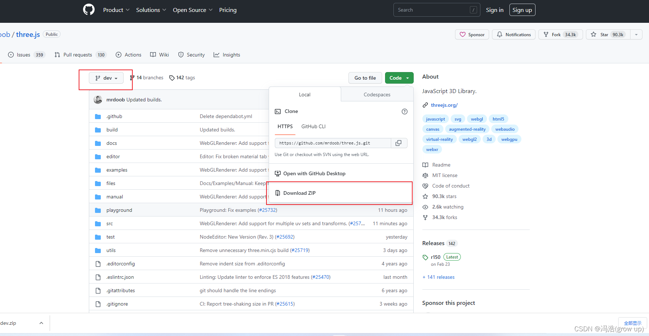Open the docs folder icon
Screen dimensions: 649x336
click(x=98, y=143)
